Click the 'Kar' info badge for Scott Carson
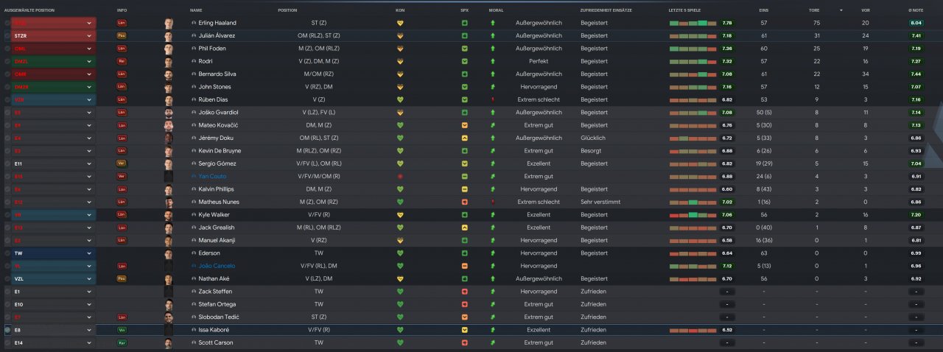Screen dimensions: 943x352 coord(122,342)
